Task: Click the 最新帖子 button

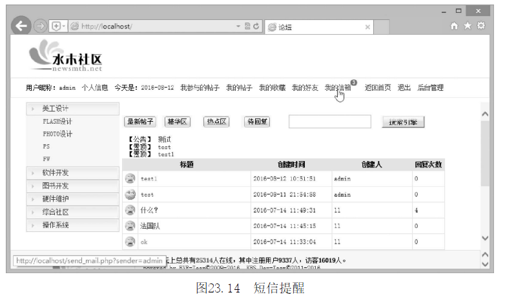Action: [141, 121]
